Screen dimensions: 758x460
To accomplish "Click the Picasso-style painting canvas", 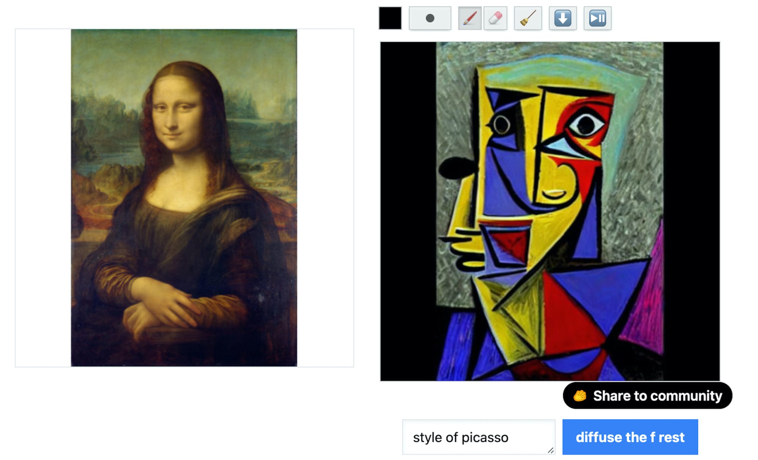I will (550, 211).
